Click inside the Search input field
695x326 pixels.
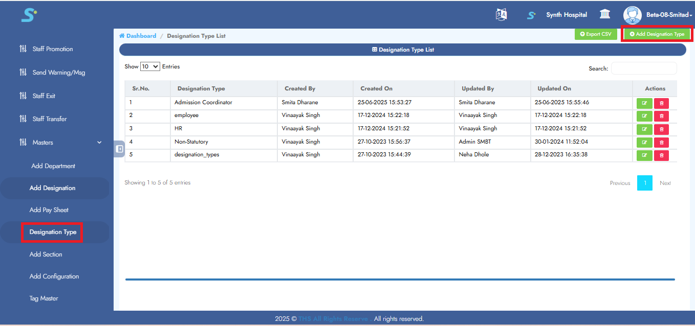[644, 68]
